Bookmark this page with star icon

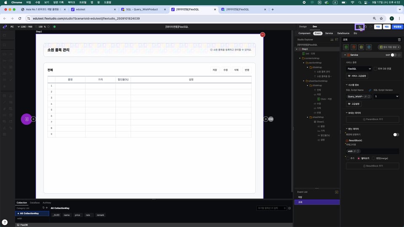(381, 18)
